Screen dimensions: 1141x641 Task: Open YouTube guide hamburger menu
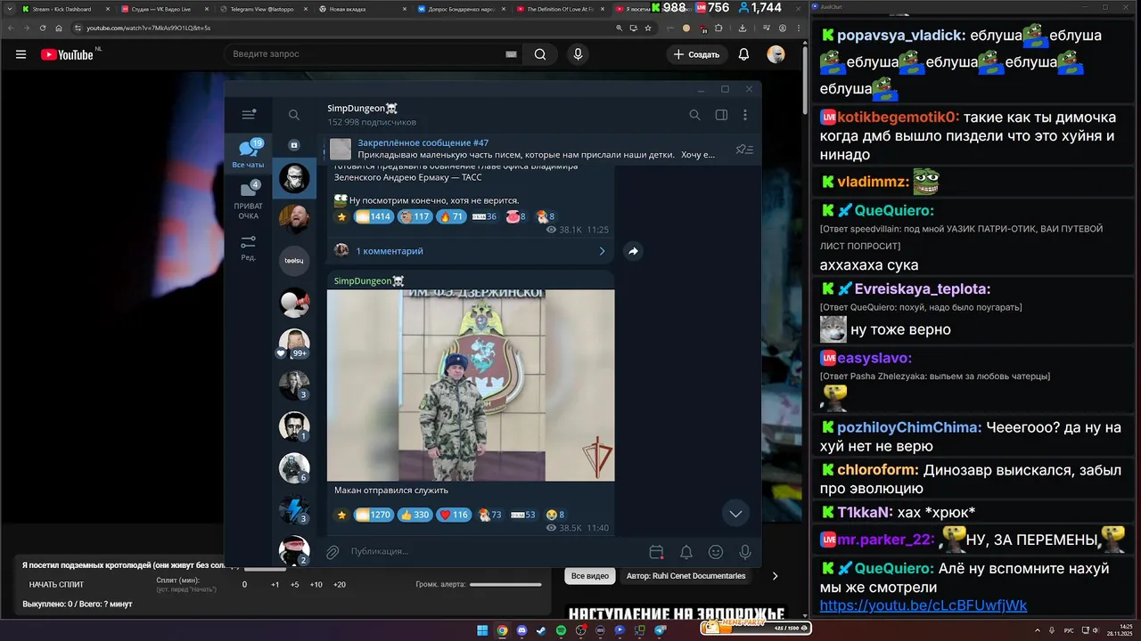pos(21,54)
